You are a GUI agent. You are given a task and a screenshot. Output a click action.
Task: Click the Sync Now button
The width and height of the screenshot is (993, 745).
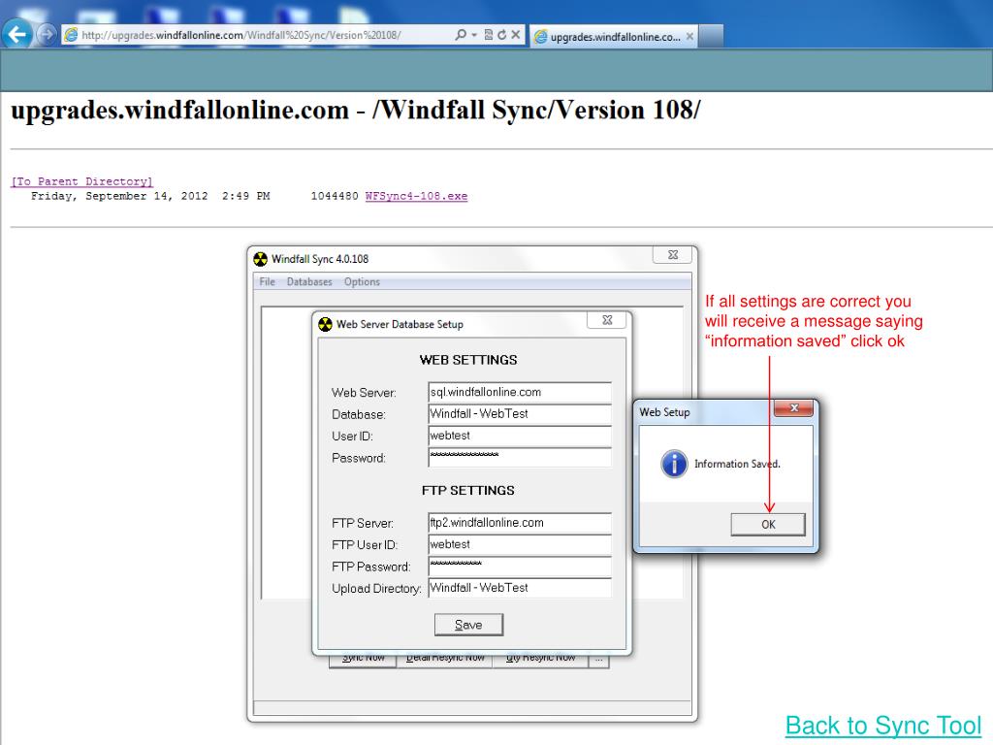[363, 660]
